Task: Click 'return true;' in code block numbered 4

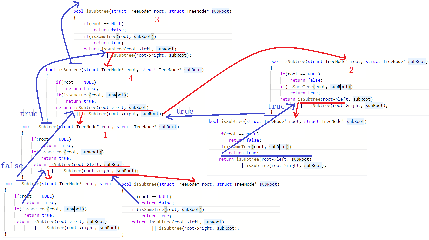Action: [81, 101]
